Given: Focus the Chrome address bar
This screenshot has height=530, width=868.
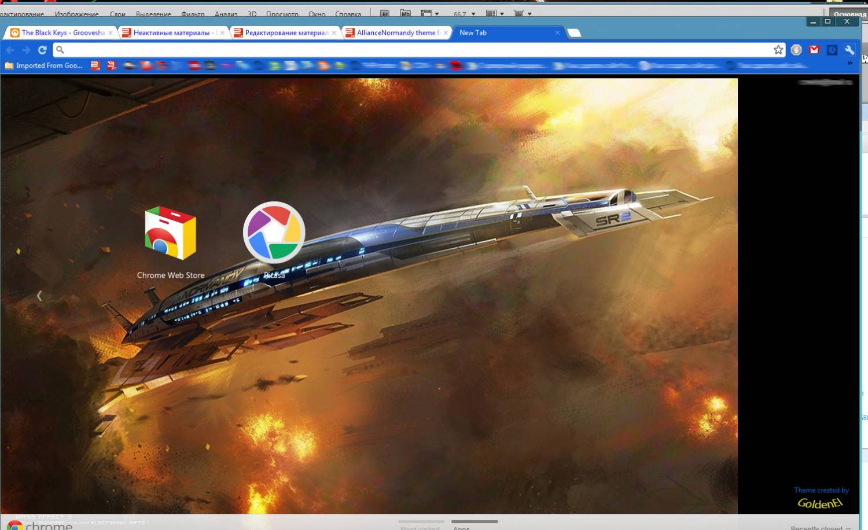Looking at the screenshot, I should pyautogui.click(x=420, y=50).
